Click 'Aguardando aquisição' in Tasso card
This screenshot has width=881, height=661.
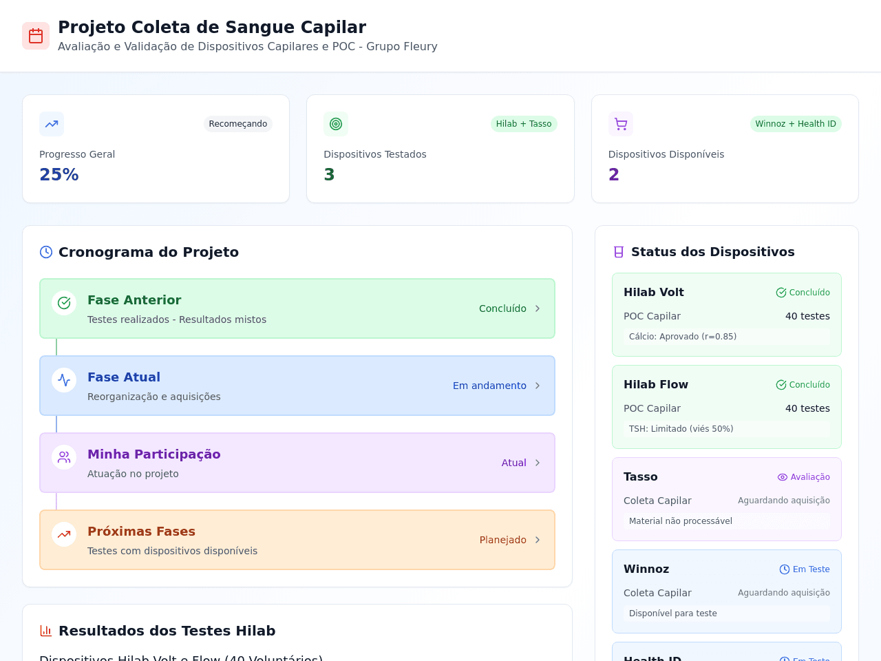point(784,501)
